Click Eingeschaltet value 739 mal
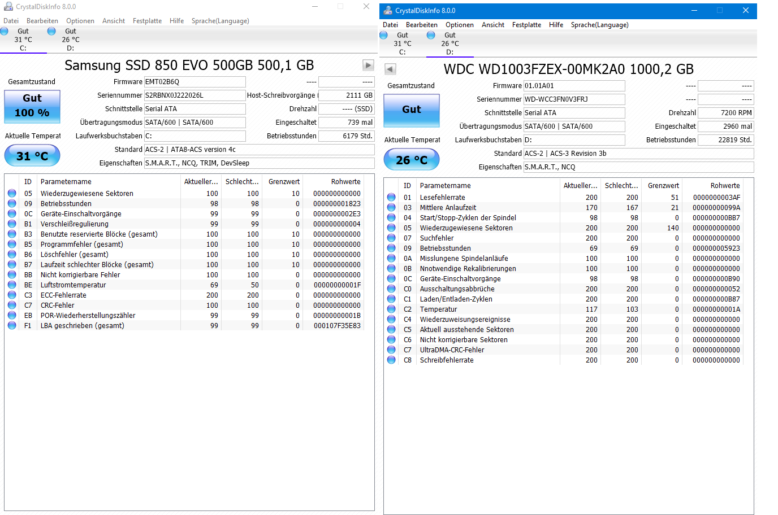This screenshot has width=778, height=515. tap(347, 123)
